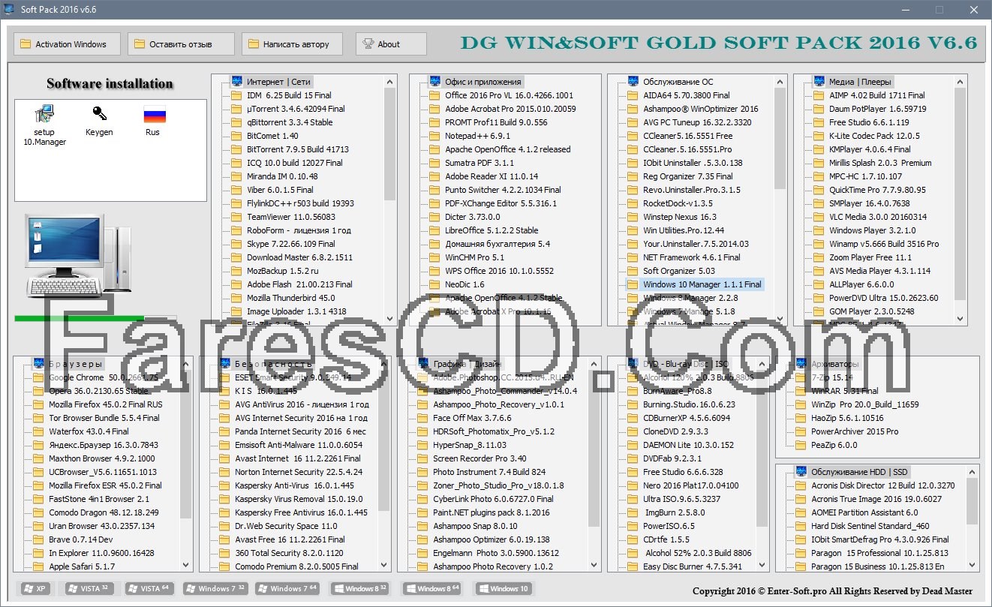Select Hard Disk Sentinel Standard_460 entry
992x607 pixels.
click(870, 526)
